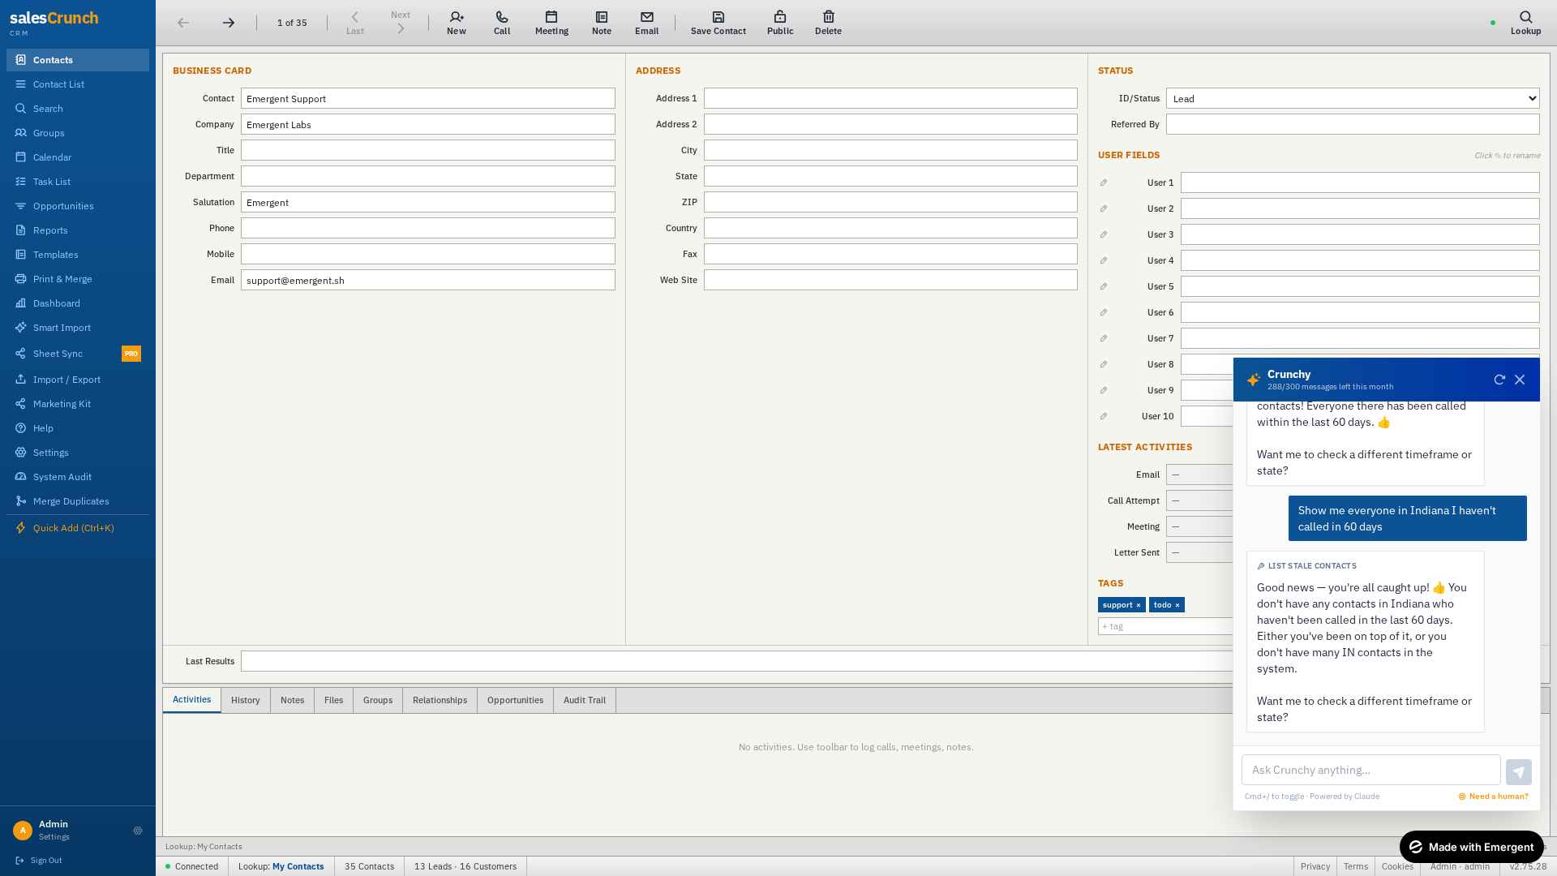Open System Audit in sidebar
This screenshot has width=1557, height=876.
point(78,477)
